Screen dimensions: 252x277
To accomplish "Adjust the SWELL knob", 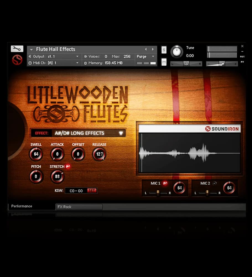I will point(36,154).
